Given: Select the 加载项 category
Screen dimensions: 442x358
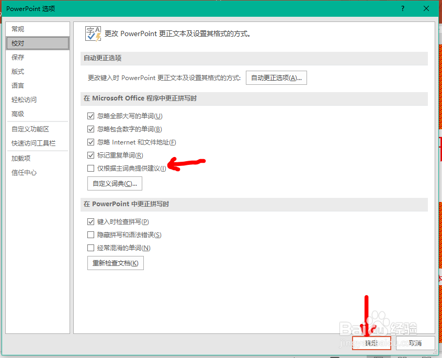Looking at the screenshot, I should pyautogui.click(x=38, y=158).
